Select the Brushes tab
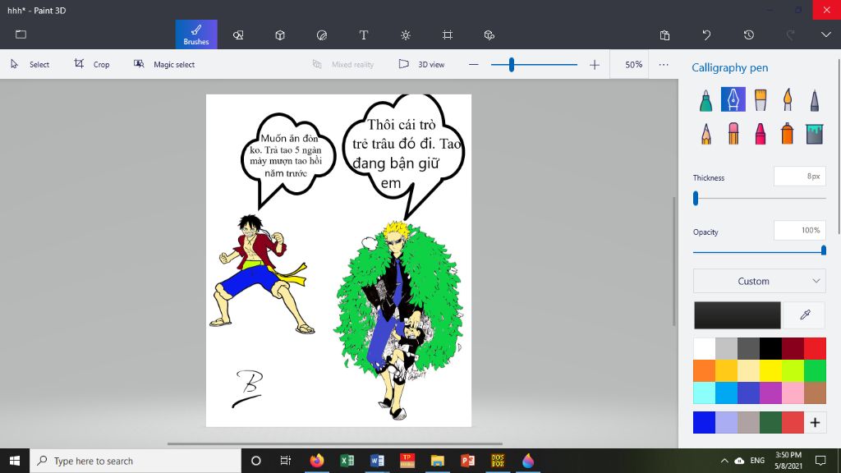 click(x=196, y=34)
